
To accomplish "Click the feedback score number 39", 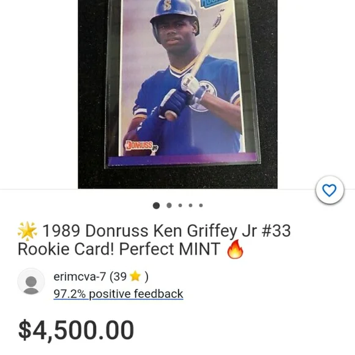I will 120,277.
